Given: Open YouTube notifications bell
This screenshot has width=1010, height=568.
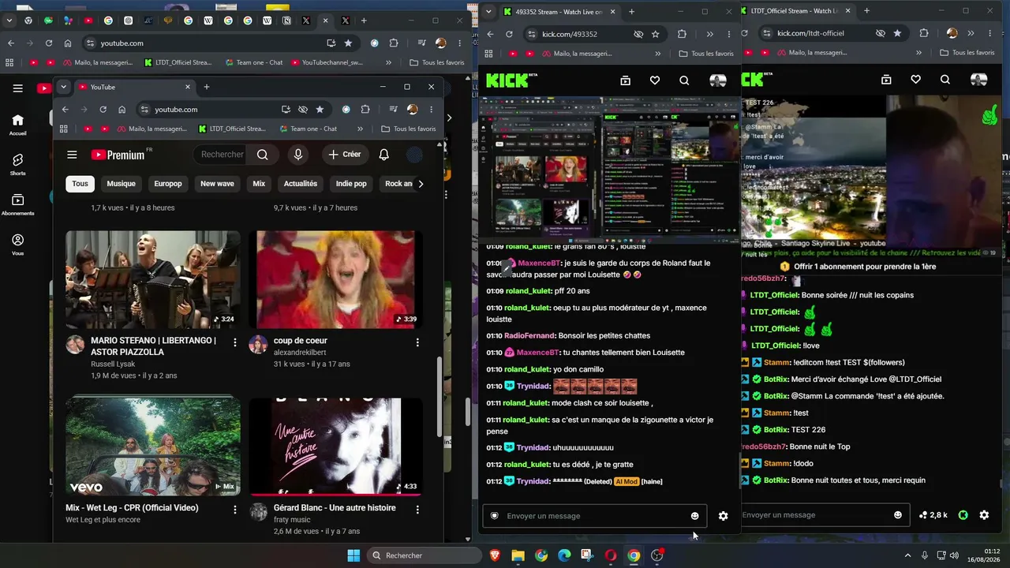Looking at the screenshot, I should tap(383, 155).
